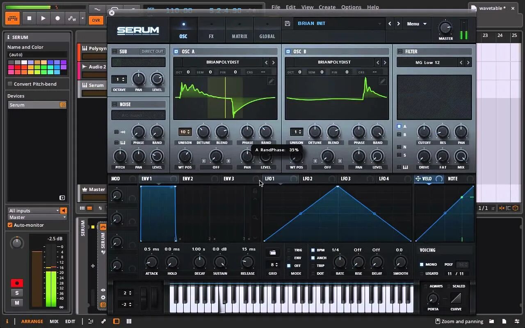
Task: Enable the SUB oscillator checkbox
Action: click(114, 52)
